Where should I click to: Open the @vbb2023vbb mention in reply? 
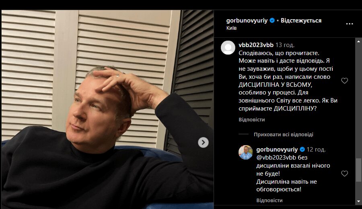[276, 158]
